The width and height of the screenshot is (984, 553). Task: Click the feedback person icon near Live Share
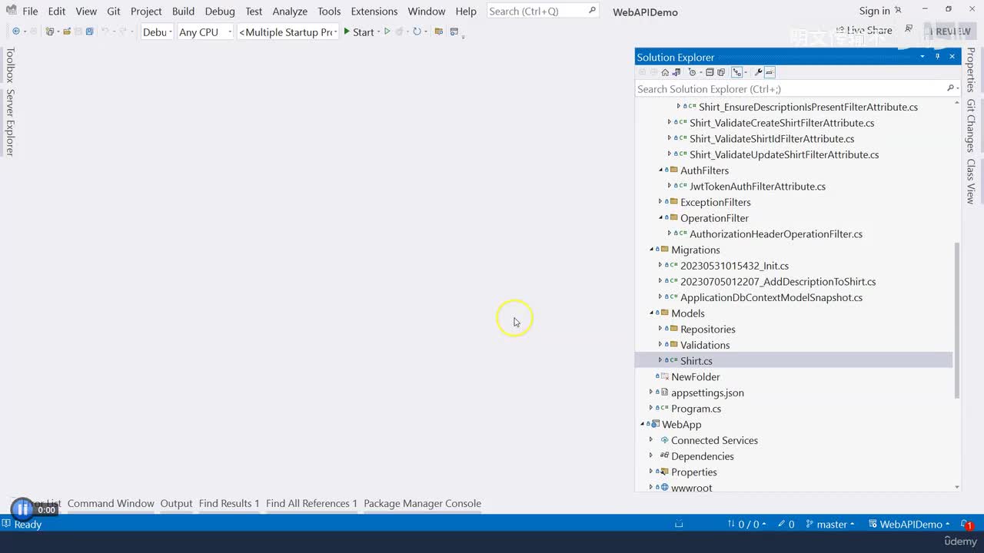[x=909, y=29]
